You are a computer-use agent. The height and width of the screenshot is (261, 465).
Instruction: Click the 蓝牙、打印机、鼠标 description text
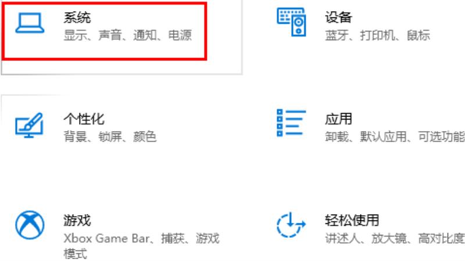[x=377, y=35]
